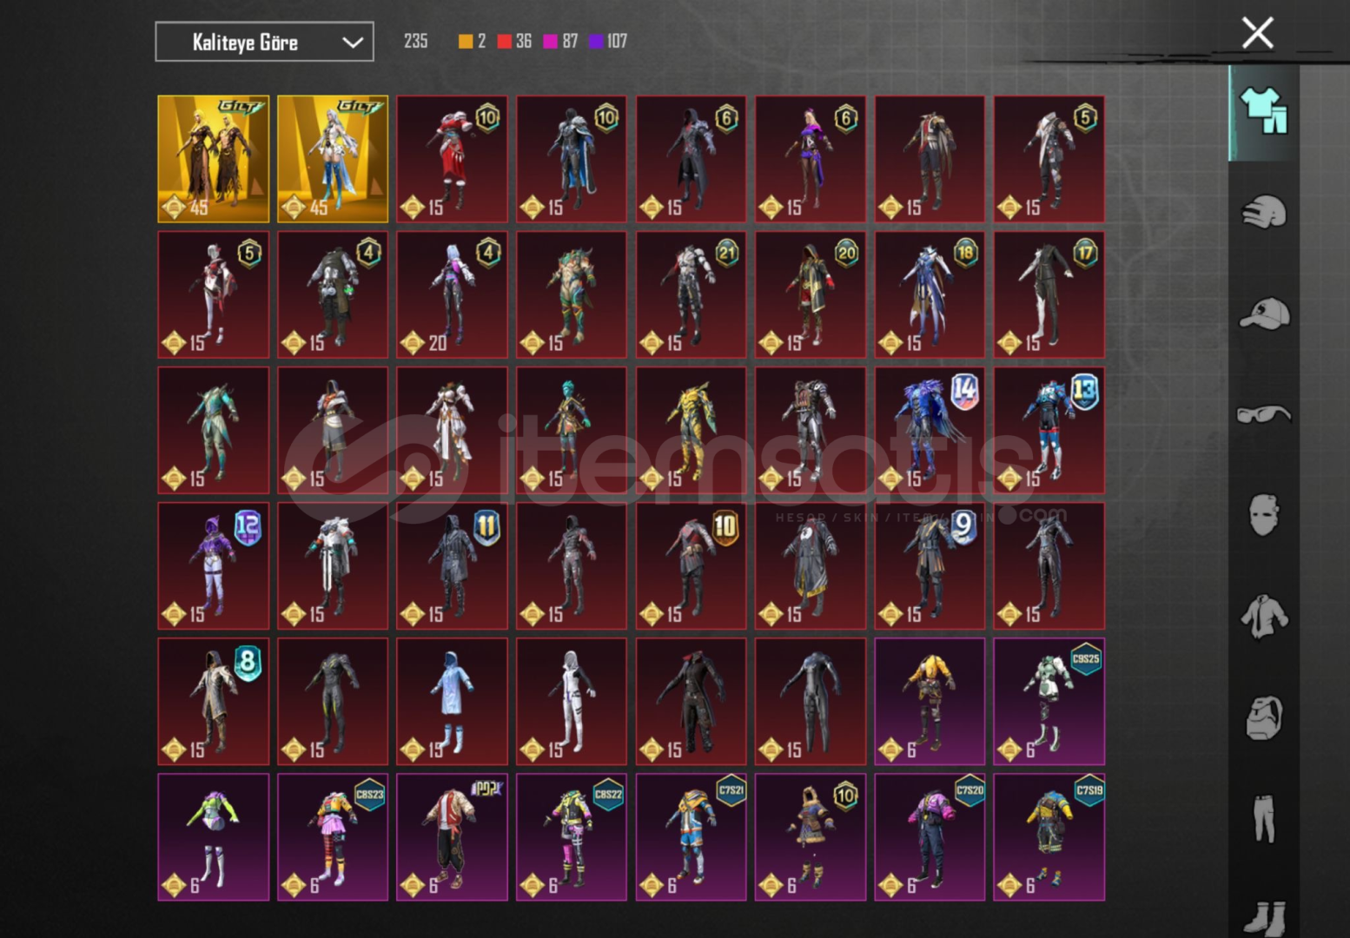Close the inventory with the X

[1257, 33]
